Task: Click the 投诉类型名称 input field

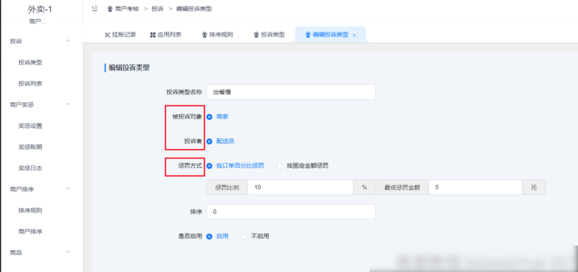Action: [291, 92]
